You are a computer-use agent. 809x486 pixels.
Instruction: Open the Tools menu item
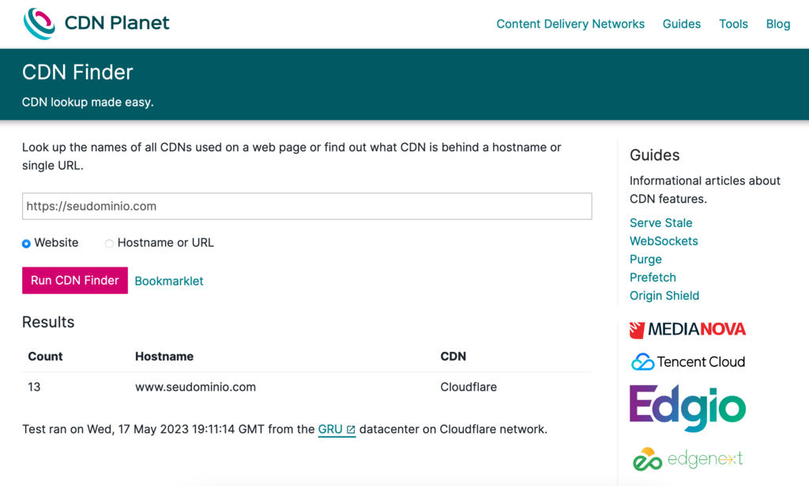point(733,24)
